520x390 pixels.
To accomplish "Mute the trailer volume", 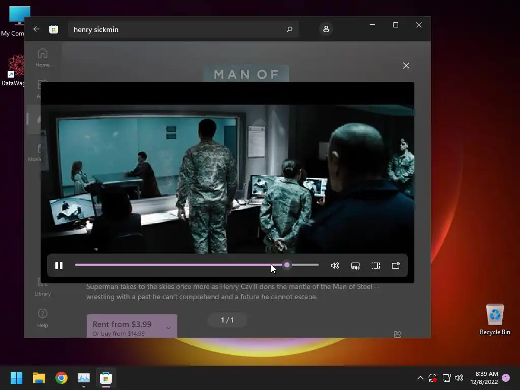I will [x=335, y=266].
